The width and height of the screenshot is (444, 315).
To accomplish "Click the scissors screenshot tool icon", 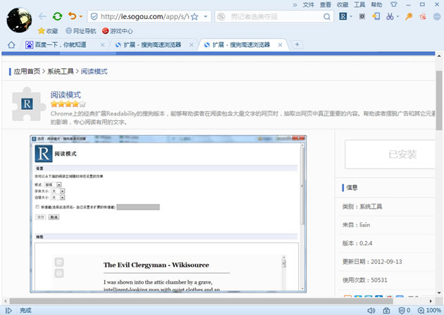I will 390,16.
